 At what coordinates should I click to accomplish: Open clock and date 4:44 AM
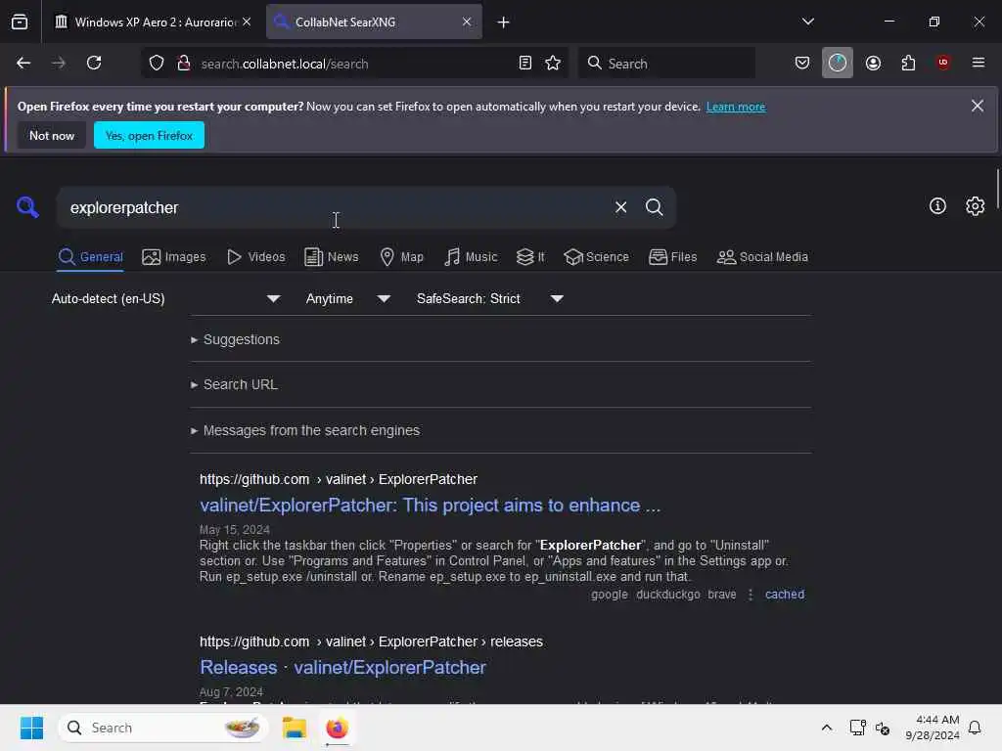coord(932,728)
